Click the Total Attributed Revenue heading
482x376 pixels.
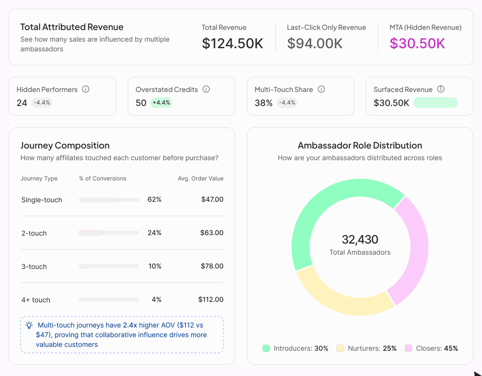pyautogui.click(x=72, y=27)
